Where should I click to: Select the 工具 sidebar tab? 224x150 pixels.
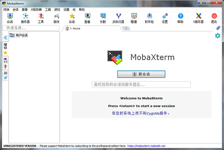[x=5, y=63]
